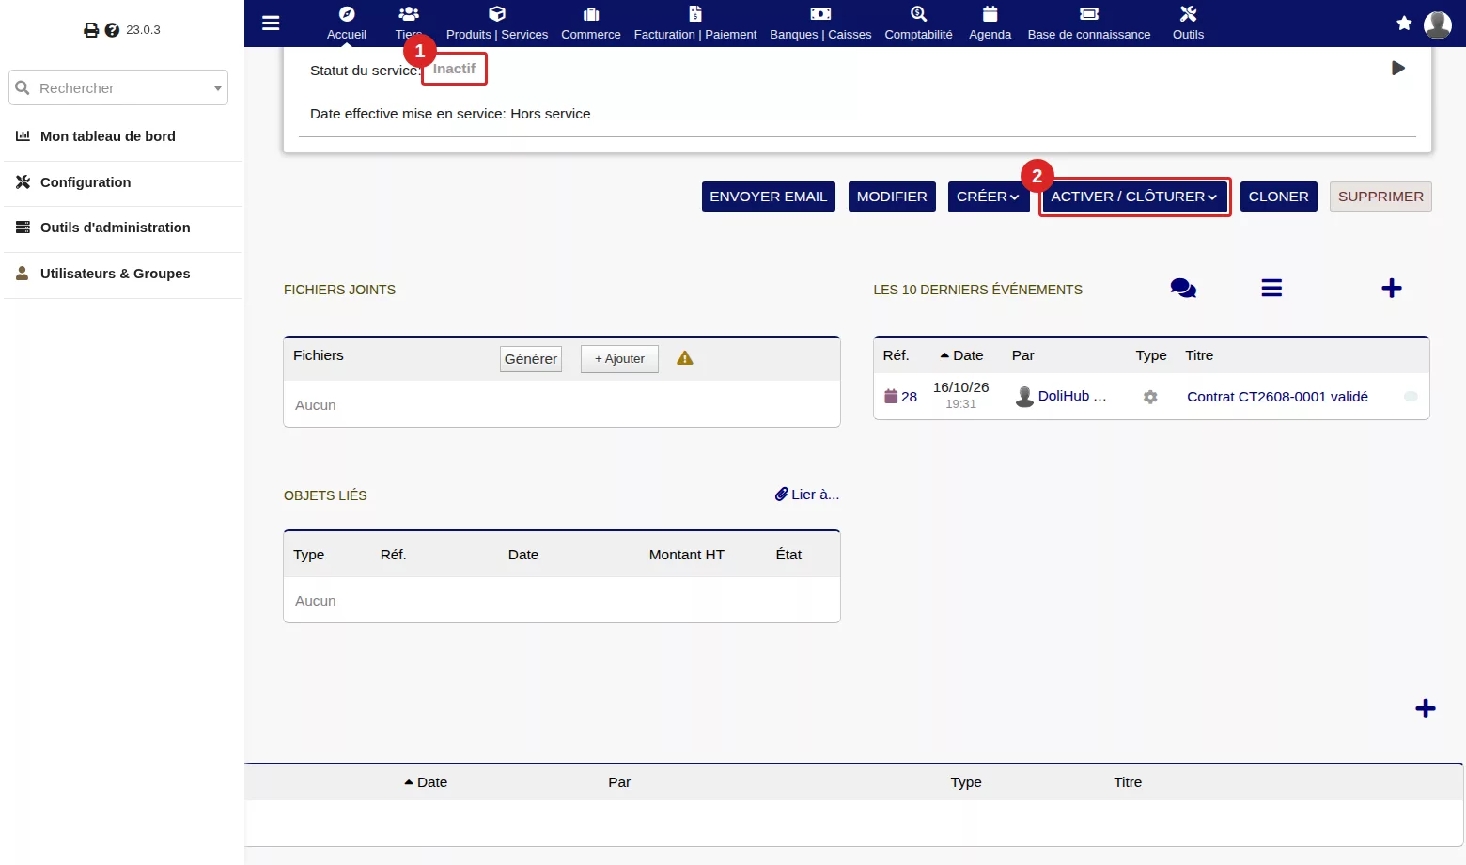
Task: Expand the Rechercher dropdown arrow
Action: pyautogui.click(x=218, y=88)
